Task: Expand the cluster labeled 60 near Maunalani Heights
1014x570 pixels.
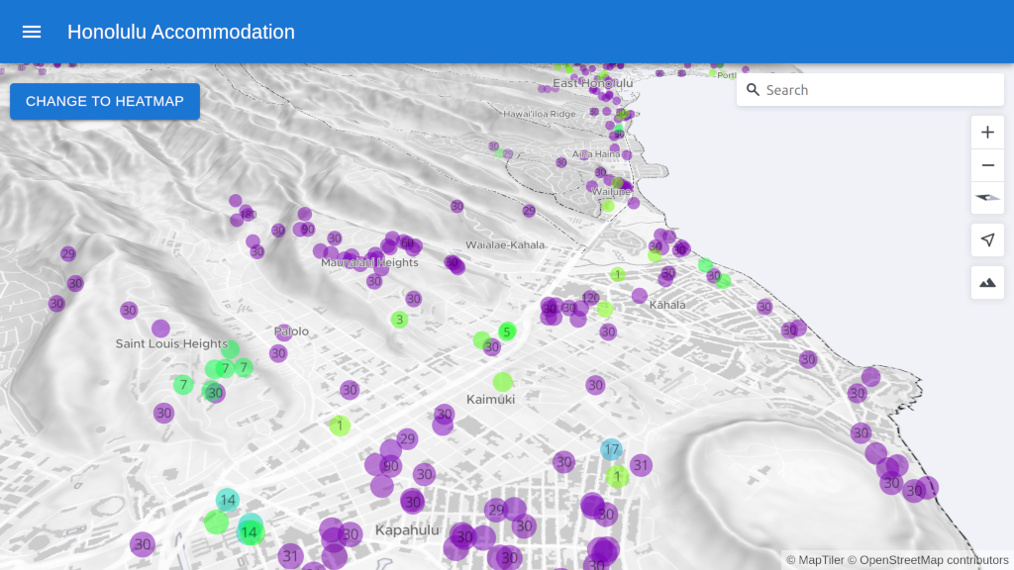Action: pyautogui.click(x=408, y=242)
